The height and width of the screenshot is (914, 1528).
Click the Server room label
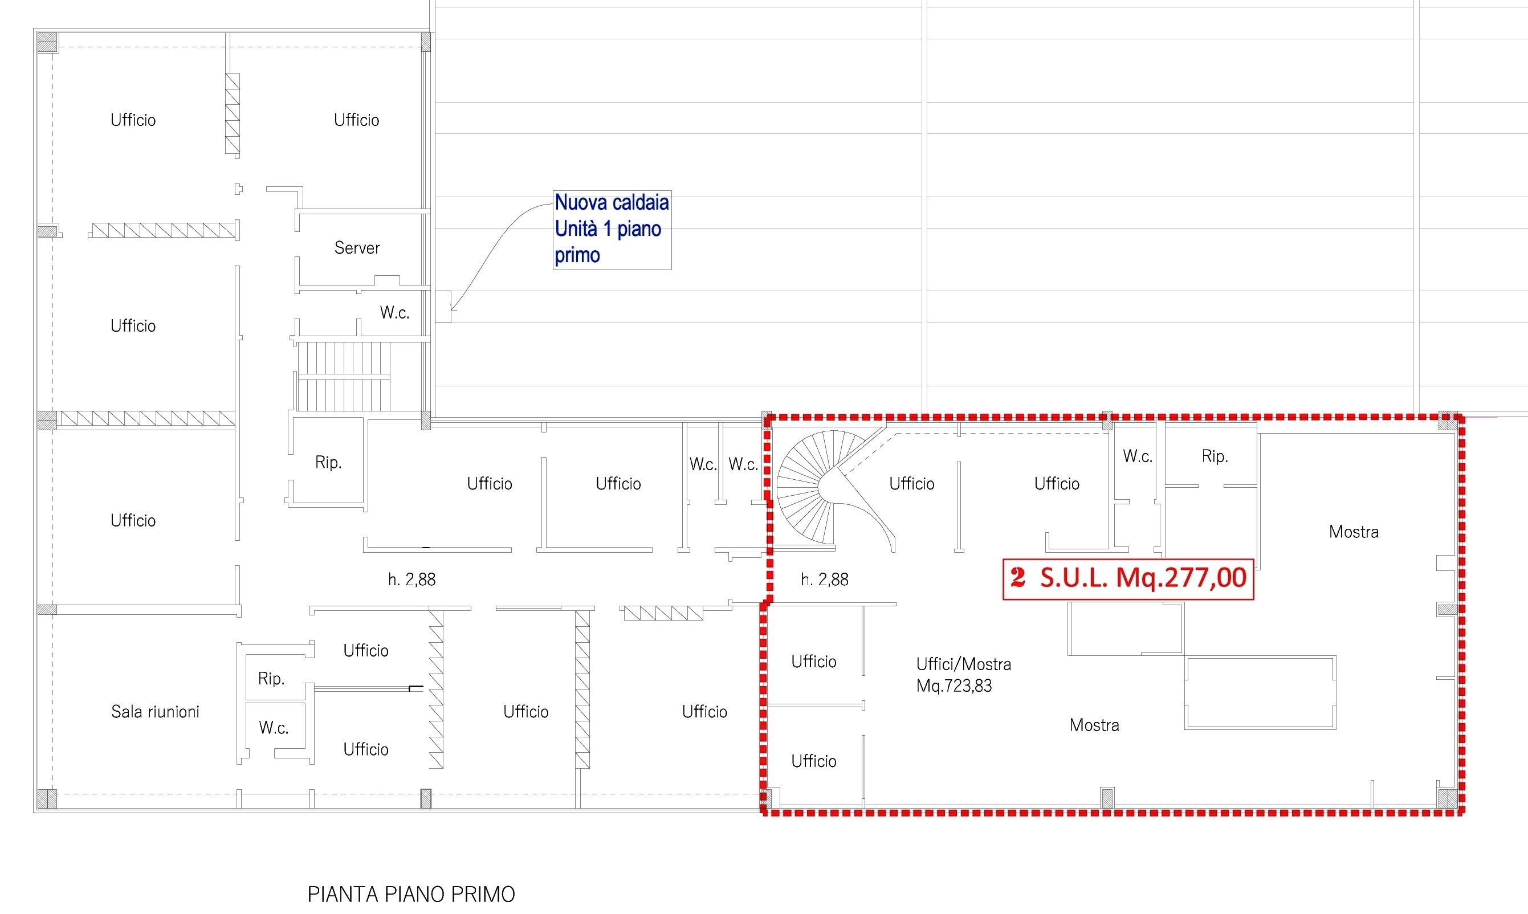click(x=357, y=248)
